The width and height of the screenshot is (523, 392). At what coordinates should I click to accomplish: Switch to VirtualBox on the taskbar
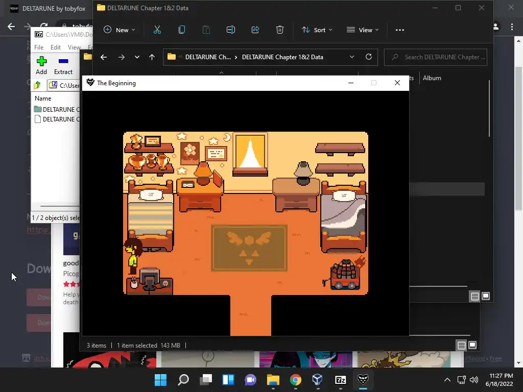click(x=318, y=380)
